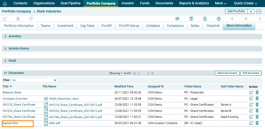Open the Quick Create menu
265x129 pixels.
pyautogui.click(x=245, y=3)
